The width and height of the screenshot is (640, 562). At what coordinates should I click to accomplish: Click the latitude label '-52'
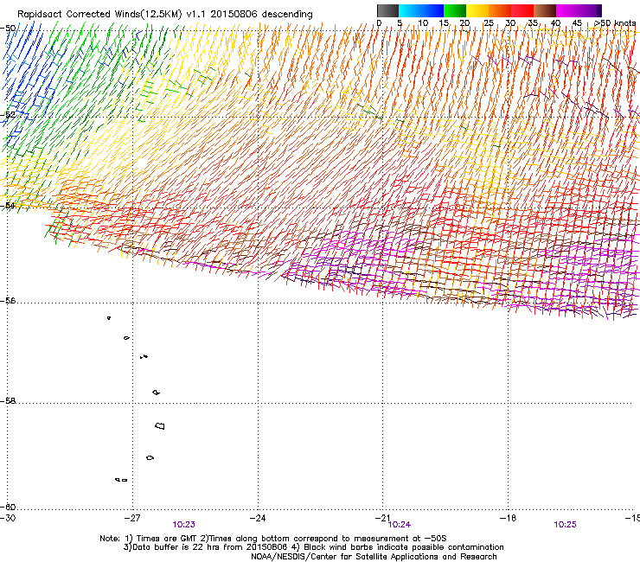pos(8,115)
